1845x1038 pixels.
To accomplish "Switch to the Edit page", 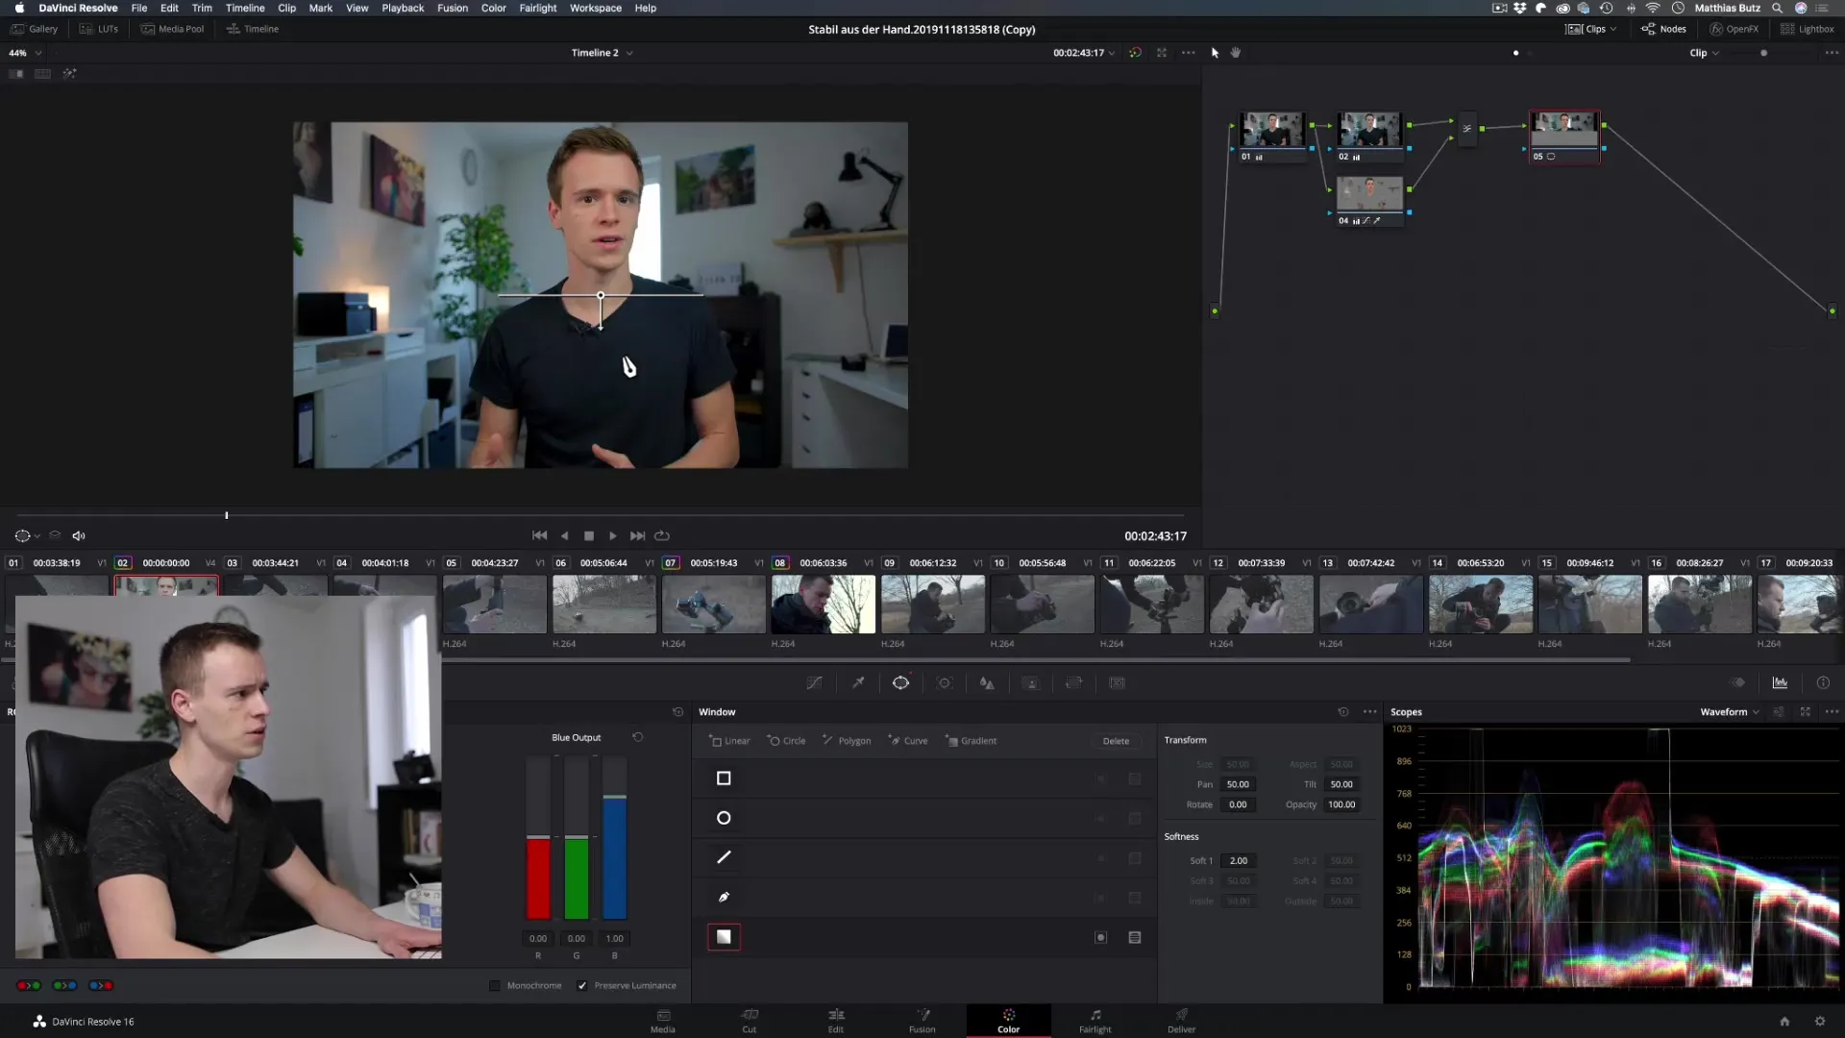I will tap(836, 1021).
